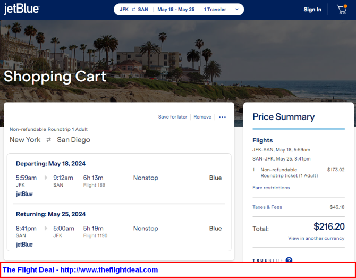Click Nonstop label on returning flight

[146, 229]
